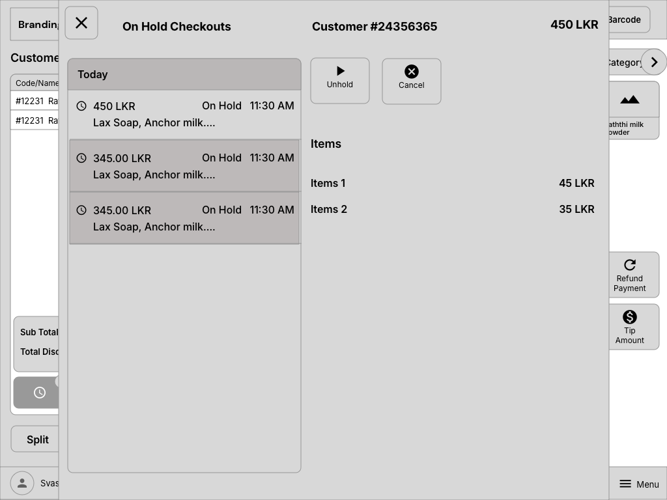This screenshot has width=667, height=500.
Task: Click the Cancel checkout icon
Action: point(411,71)
